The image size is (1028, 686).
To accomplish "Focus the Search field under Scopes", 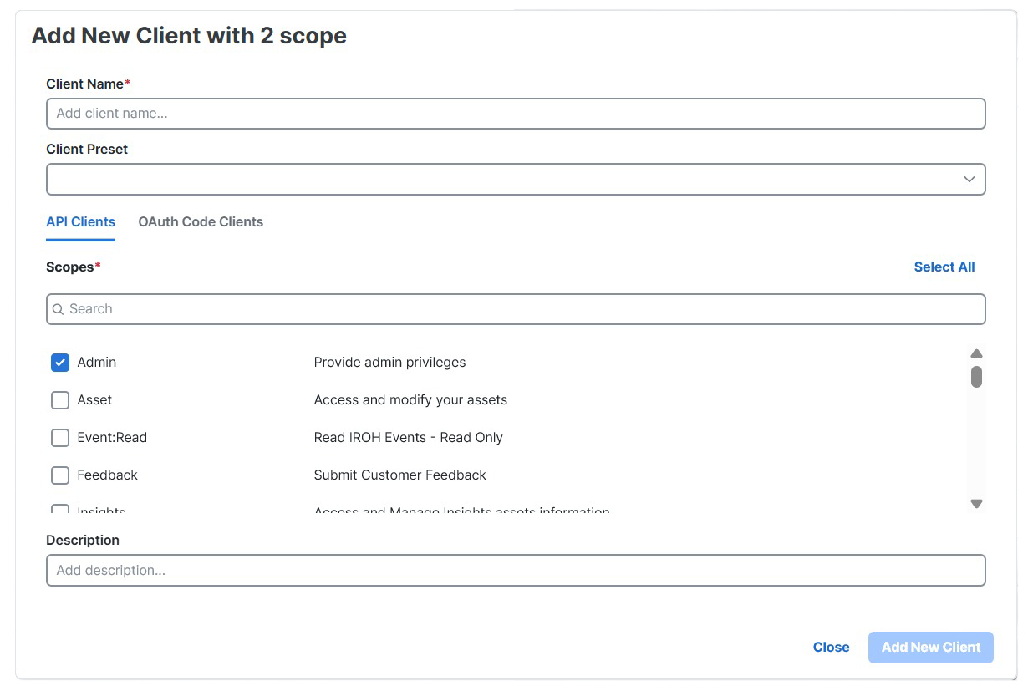I will click(516, 308).
